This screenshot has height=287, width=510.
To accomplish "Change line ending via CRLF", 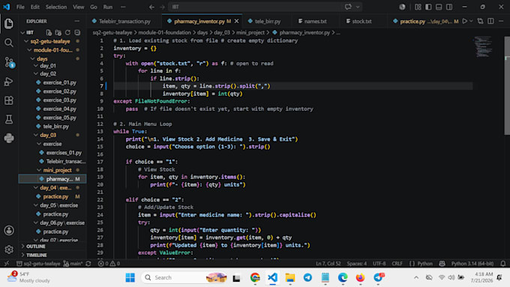I will [397, 264].
